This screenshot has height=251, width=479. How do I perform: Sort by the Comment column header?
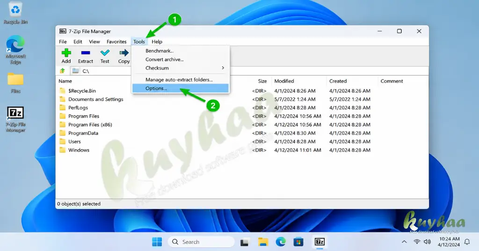click(392, 81)
